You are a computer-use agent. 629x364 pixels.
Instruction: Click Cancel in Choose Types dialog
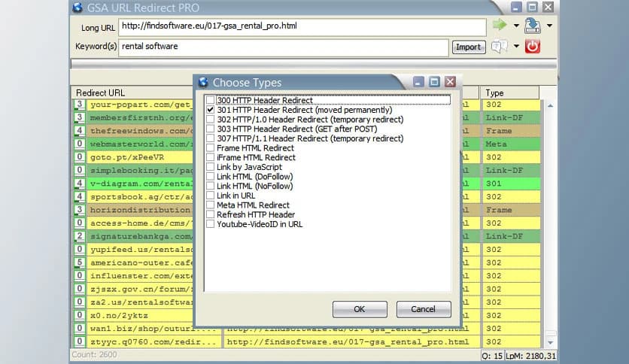pos(424,309)
